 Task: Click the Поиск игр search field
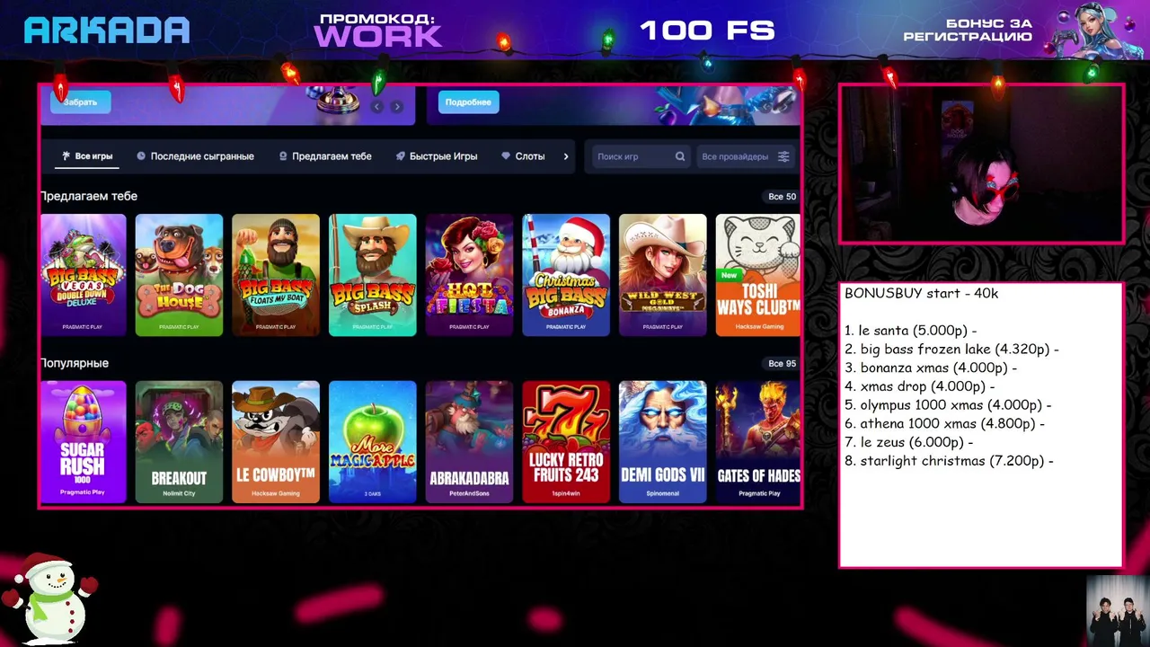point(640,156)
